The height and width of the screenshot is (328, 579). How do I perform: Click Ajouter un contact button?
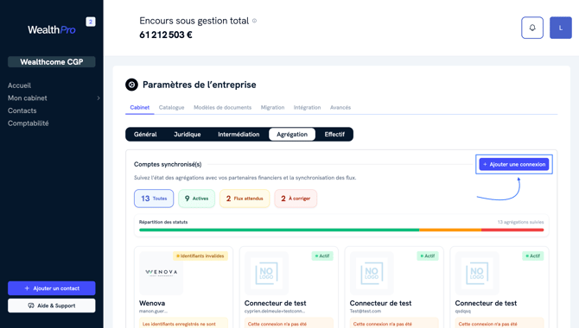[x=52, y=288]
